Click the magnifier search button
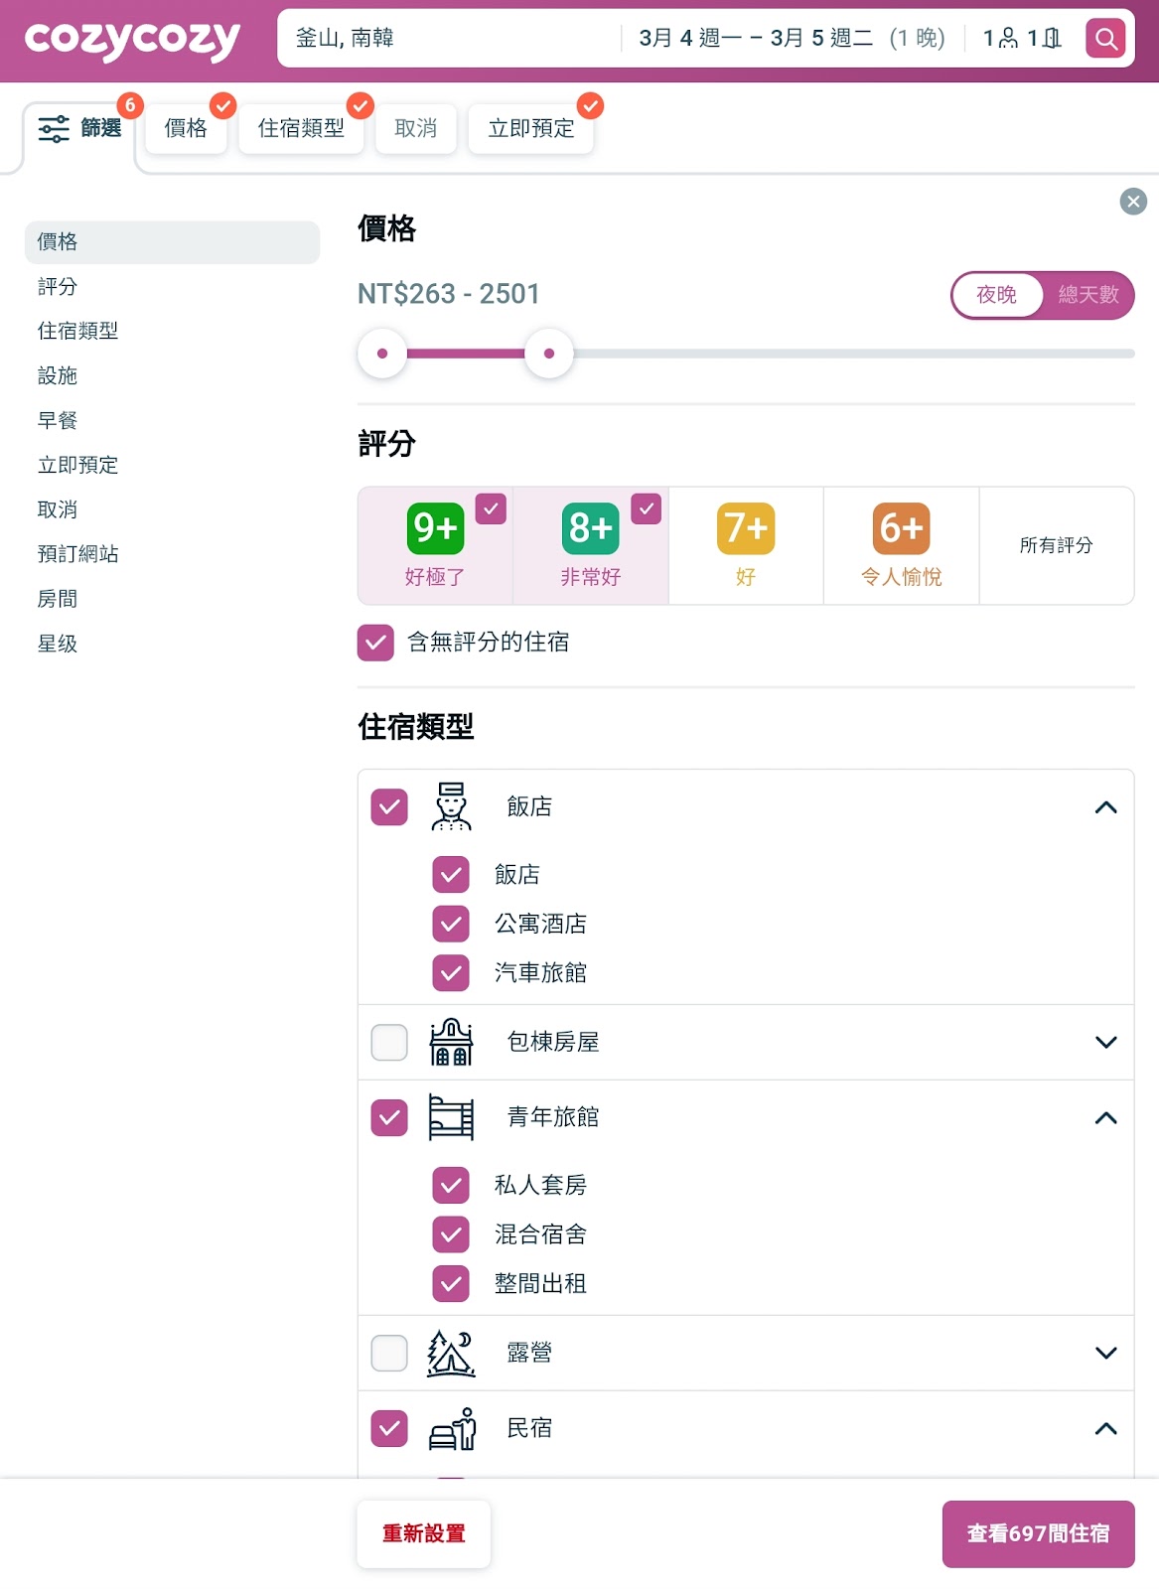 pyautogui.click(x=1105, y=39)
